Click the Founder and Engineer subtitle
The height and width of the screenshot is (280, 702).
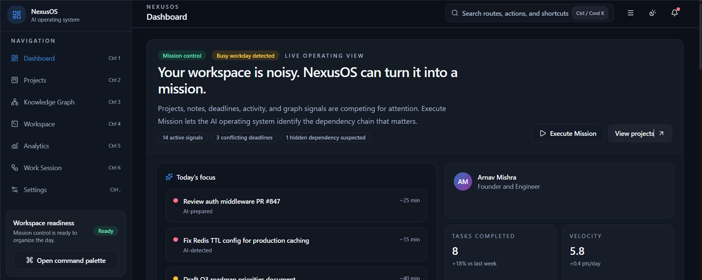coord(509,186)
